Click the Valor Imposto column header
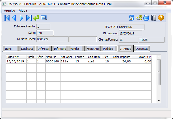This screenshot has height=119, width=173. tap(120, 57)
